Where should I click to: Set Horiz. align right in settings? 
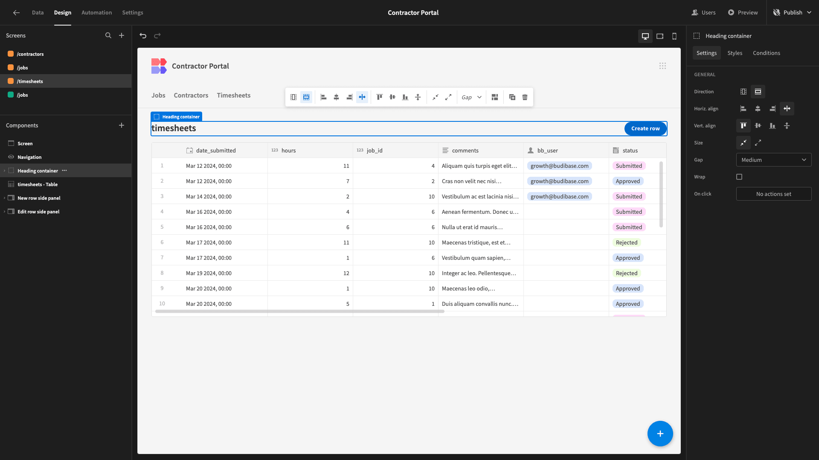(x=773, y=109)
